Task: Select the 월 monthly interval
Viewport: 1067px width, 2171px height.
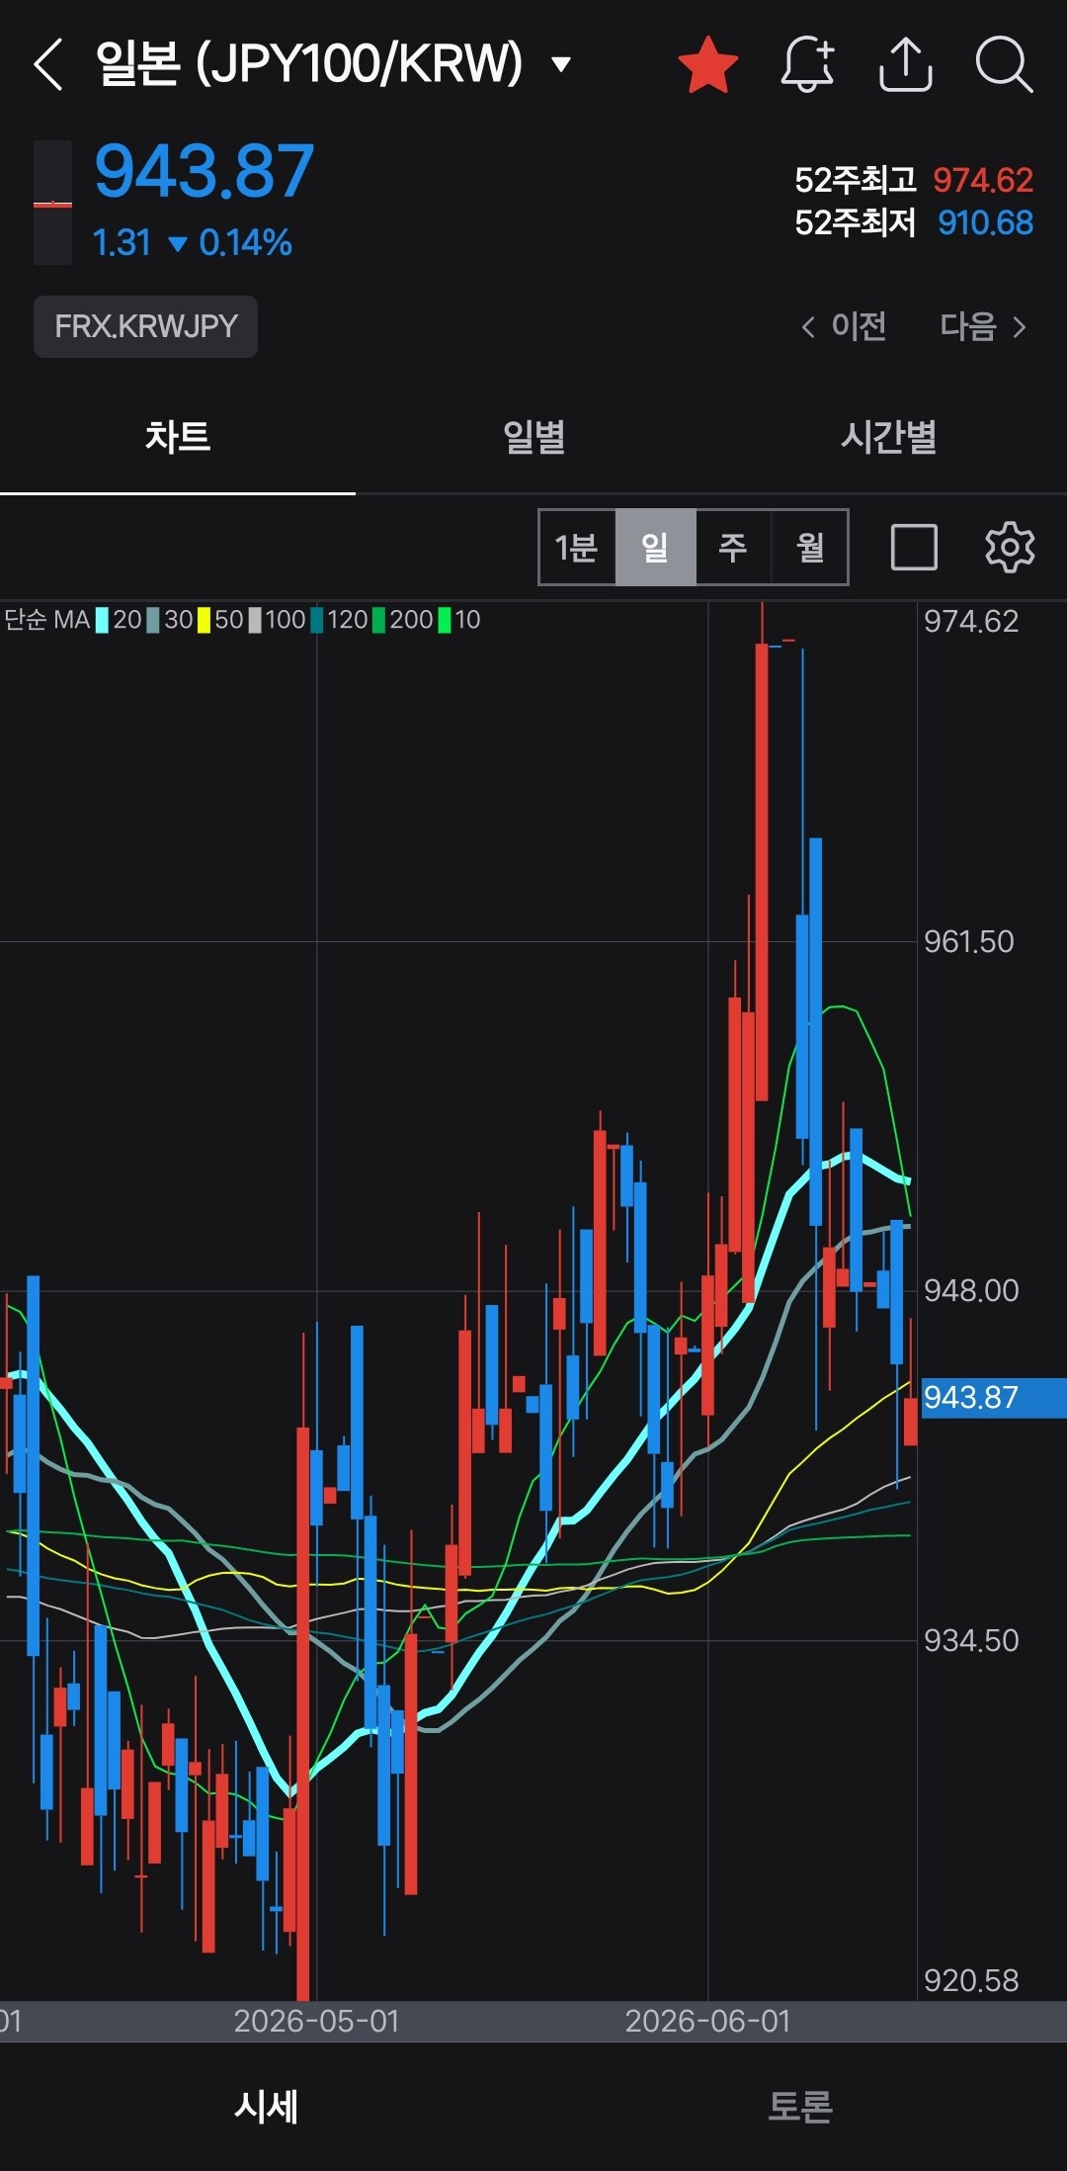Action: tap(810, 547)
